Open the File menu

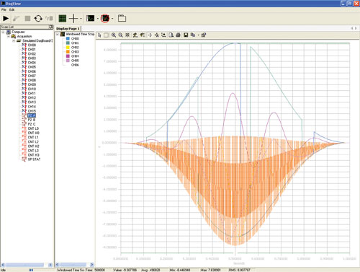click(4, 9)
